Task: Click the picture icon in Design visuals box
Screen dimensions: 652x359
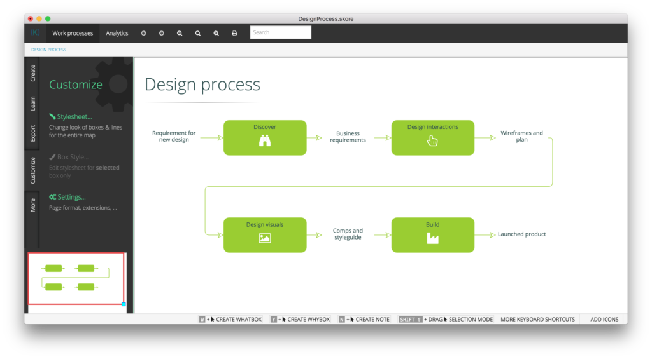Action: pos(265,238)
